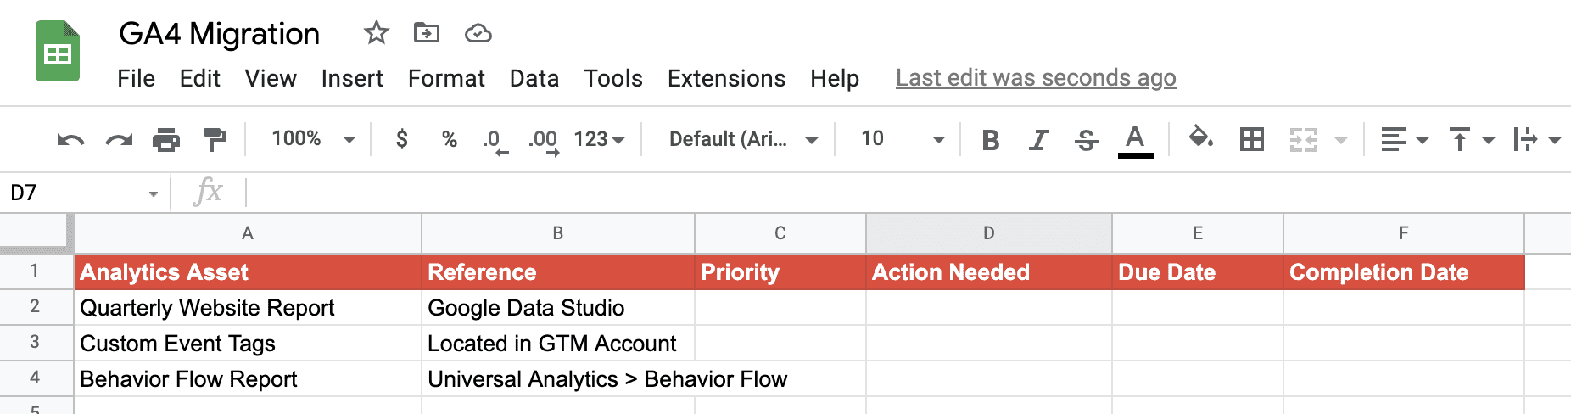Viewport: 1571px width, 414px height.
Task: Open the Default (Arial) font dropdown
Action: tap(743, 139)
